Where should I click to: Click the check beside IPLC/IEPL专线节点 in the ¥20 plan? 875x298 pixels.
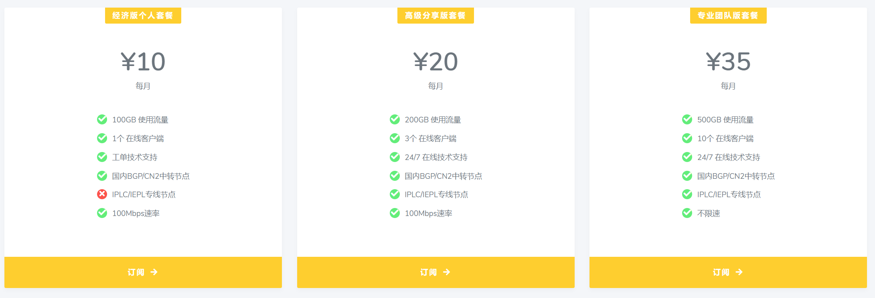click(x=395, y=194)
